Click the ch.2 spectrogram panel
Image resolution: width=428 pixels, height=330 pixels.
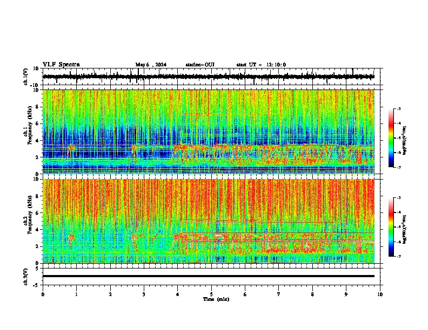point(208,221)
